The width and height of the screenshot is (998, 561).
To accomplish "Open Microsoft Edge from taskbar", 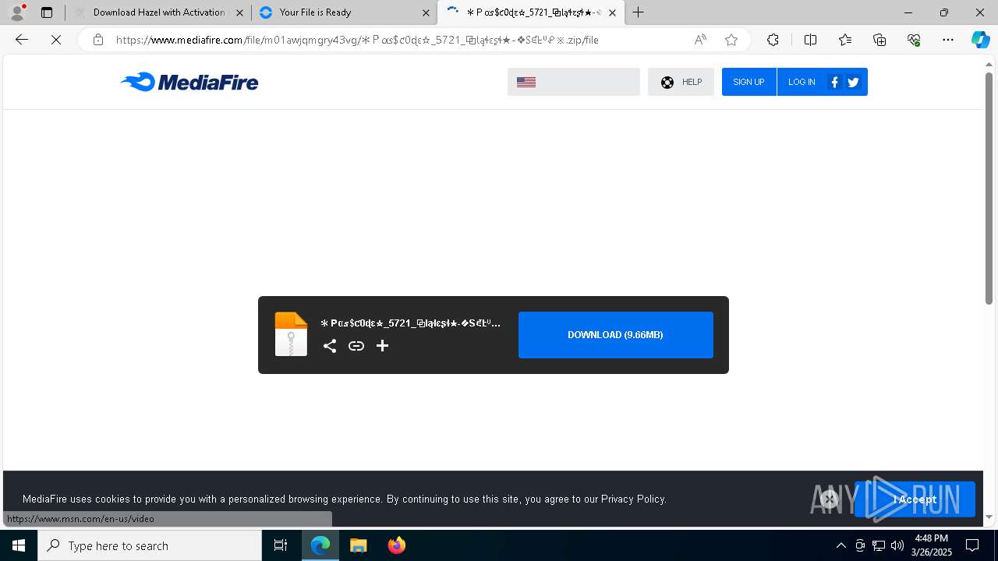I will (320, 545).
